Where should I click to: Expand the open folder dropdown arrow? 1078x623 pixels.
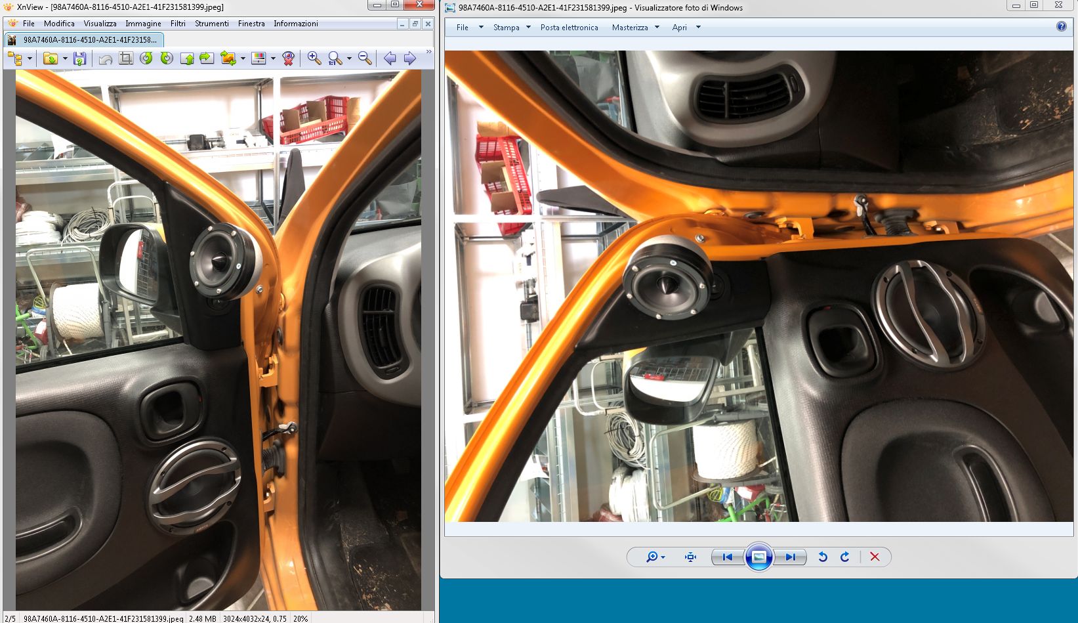coord(64,58)
